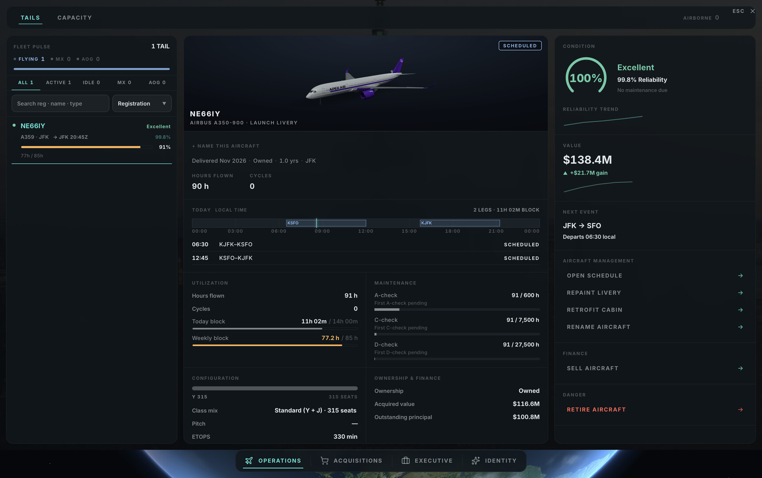Viewport: 762px width, 478px height.
Task: Click the Identity sparkle-plane icon
Action: tap(476, 461)
